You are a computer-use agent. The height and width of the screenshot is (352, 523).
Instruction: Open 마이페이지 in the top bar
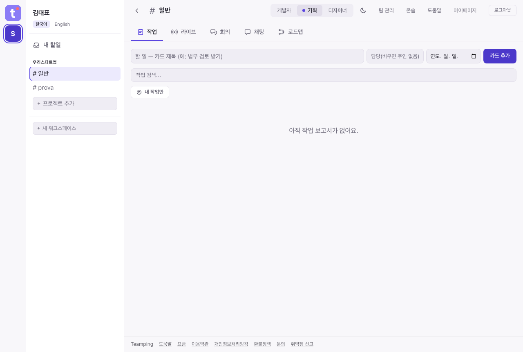tap(465, 11)
